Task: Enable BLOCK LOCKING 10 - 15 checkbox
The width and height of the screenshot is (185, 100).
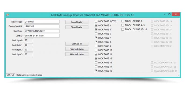Action: 123,29
